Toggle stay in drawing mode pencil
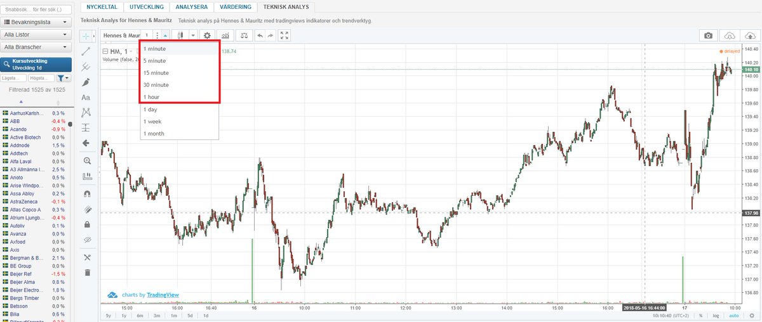 (87, 209)
